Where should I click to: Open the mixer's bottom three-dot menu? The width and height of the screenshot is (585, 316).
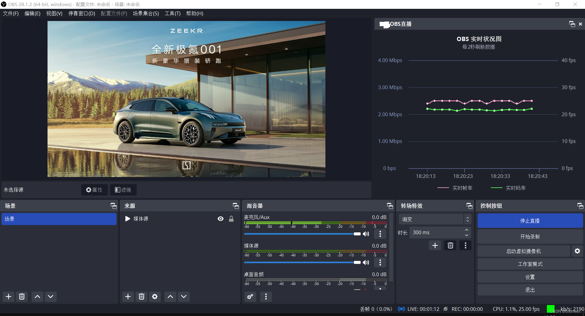click(x=266, y=297)
